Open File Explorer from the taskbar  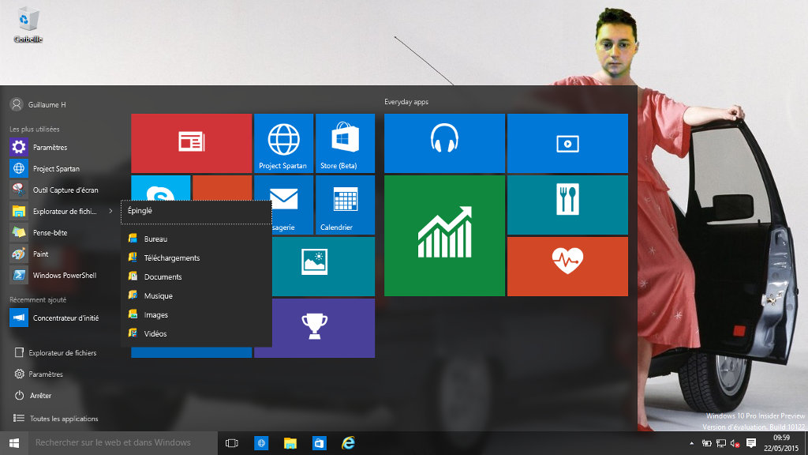click(290, 443)
